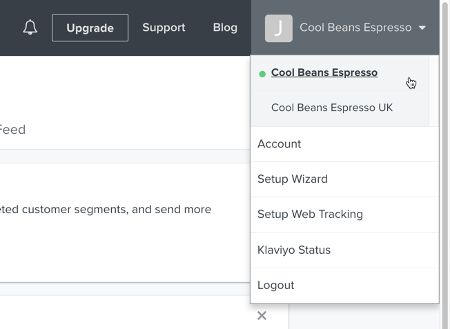This screenshot has height=329, width=450.
Task: Open the Blog link
Action: pos(225,28)
